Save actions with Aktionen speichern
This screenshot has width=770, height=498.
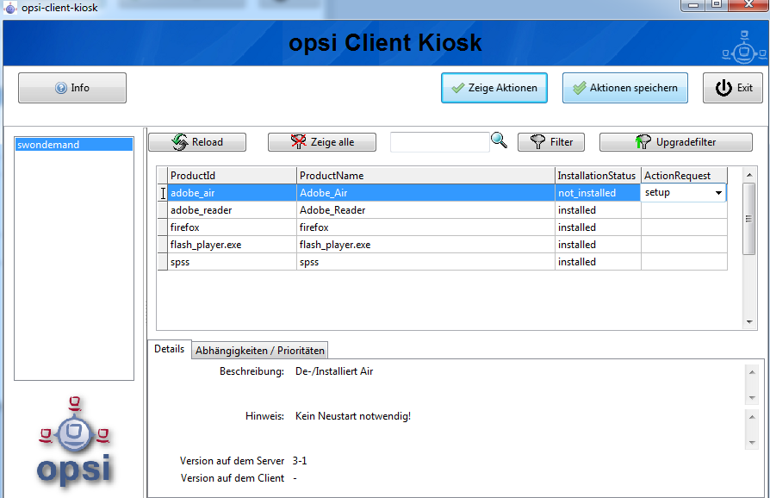tap(624, 88)
